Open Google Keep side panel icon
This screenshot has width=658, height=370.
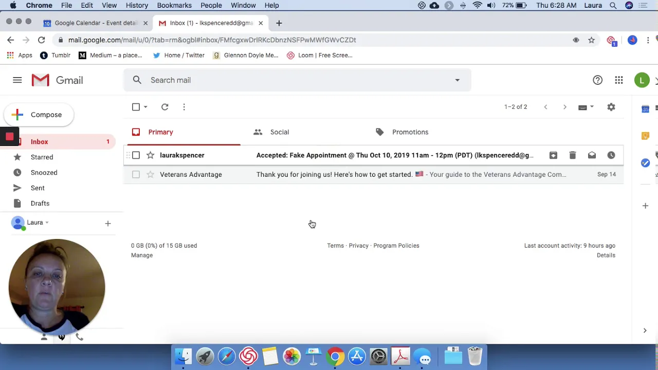[x=645, y=136]
